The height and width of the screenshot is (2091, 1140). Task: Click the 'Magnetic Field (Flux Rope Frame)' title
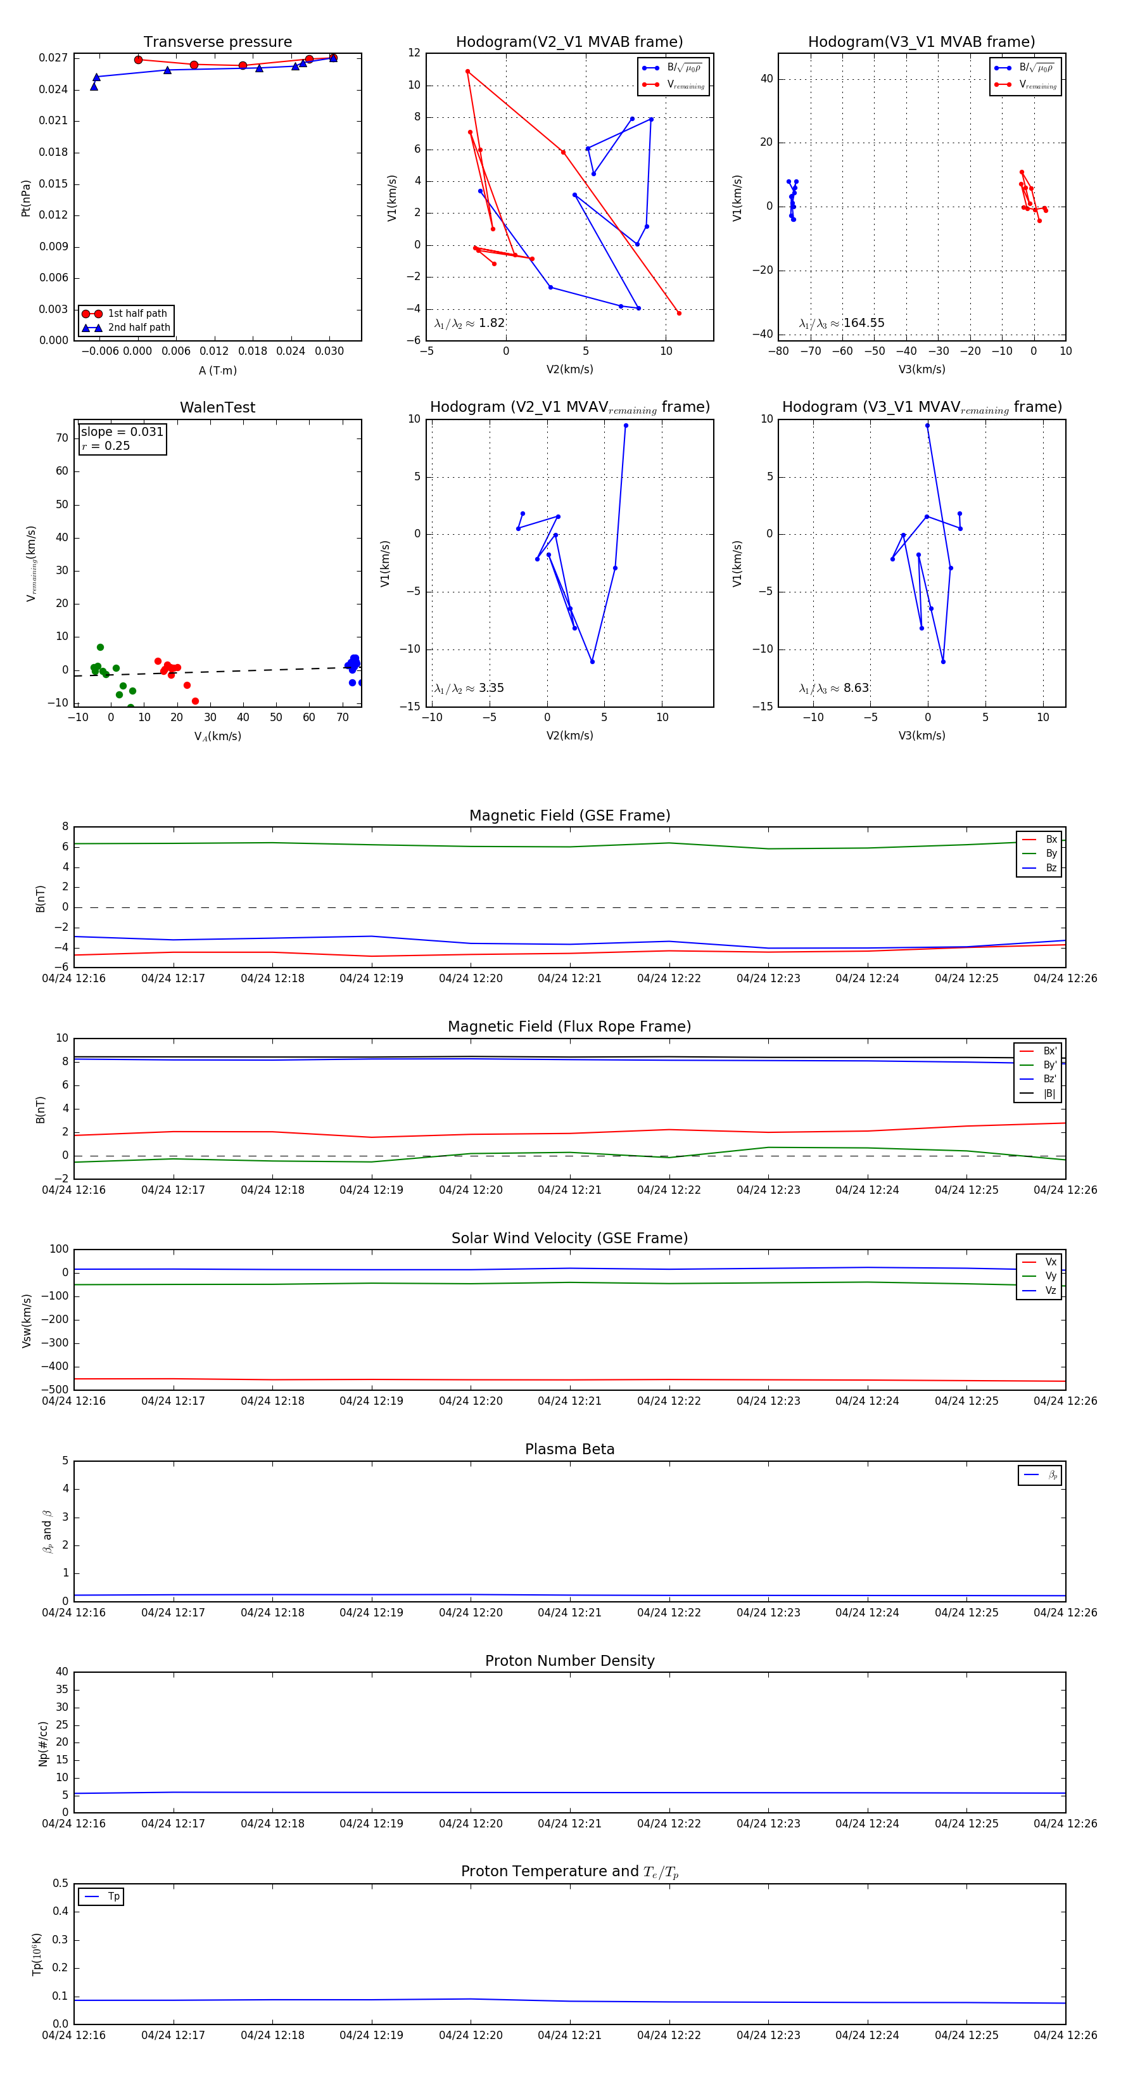569,1027
